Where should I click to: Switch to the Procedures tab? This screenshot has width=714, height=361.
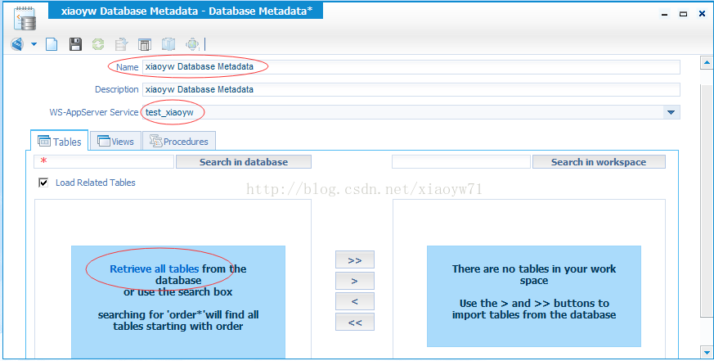179,142
